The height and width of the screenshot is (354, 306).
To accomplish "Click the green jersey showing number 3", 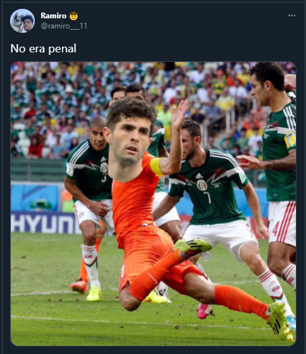I will [x=90, y=171].
